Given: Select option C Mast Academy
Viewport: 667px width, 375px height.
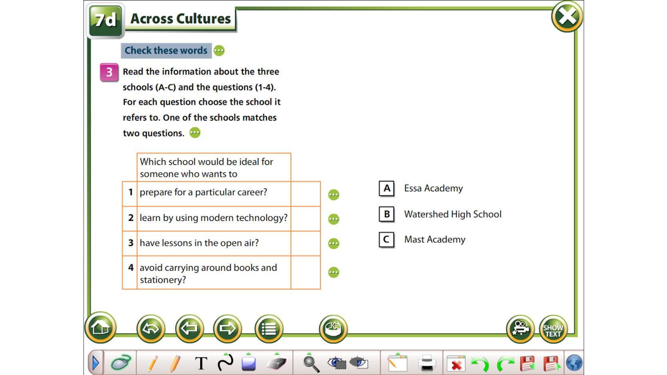Looking at the screenshot, I should [386, 240].
